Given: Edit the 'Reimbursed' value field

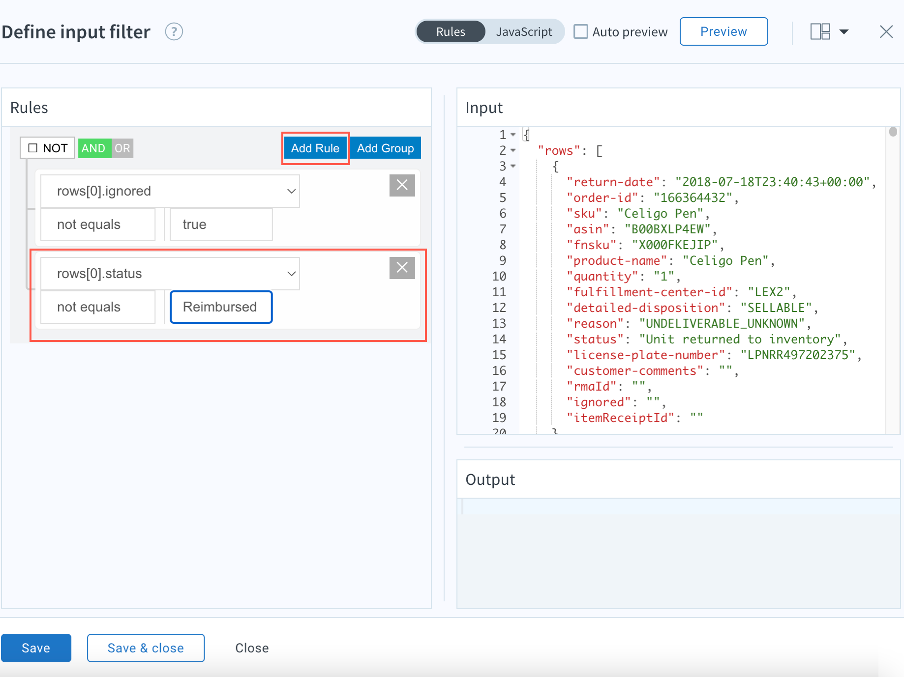Looking at the screenshot, I should pyautogui.click(x=221, y=307).
